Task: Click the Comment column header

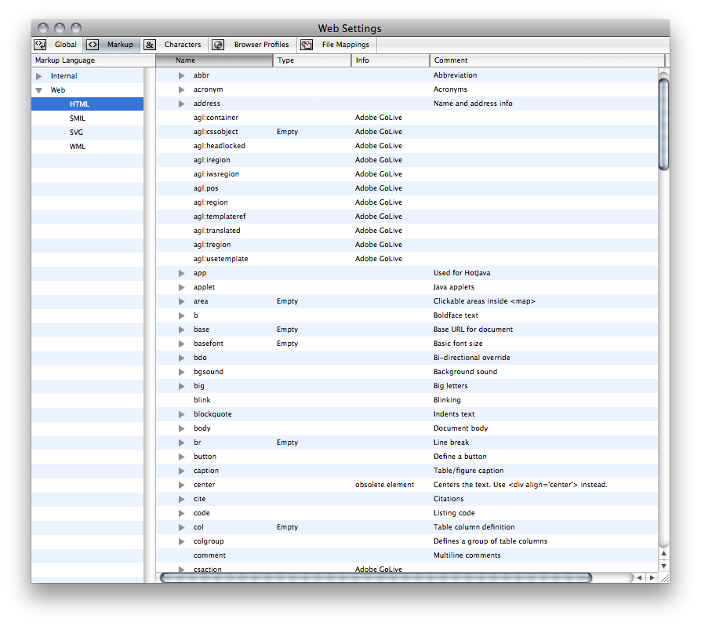Action: point(547,60)
